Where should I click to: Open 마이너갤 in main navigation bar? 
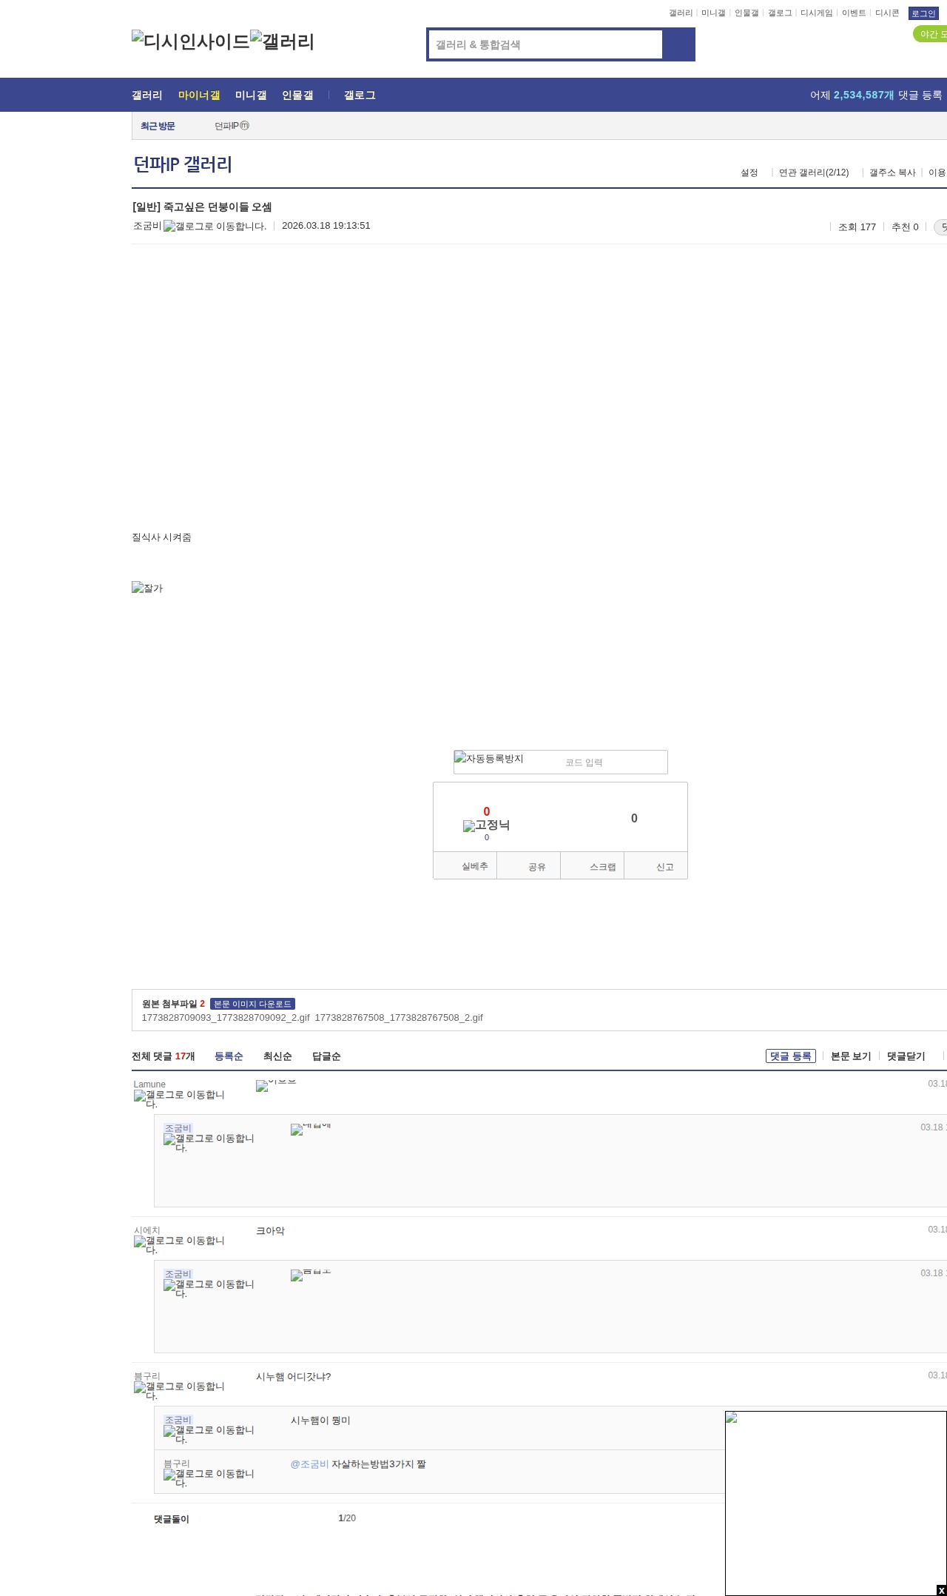click(x=199, y=95)
